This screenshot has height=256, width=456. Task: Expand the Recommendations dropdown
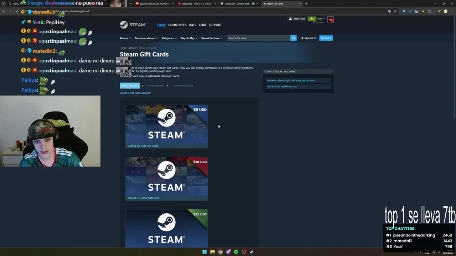pyautogui.click(x=146, y=38)
